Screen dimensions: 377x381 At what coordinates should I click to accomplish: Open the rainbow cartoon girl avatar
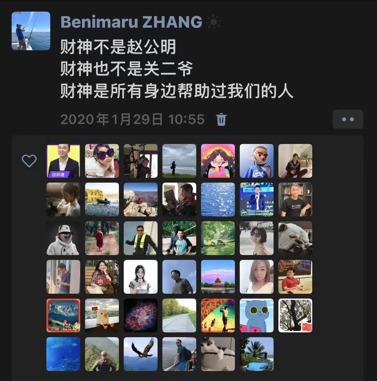(x=218, y=161)
